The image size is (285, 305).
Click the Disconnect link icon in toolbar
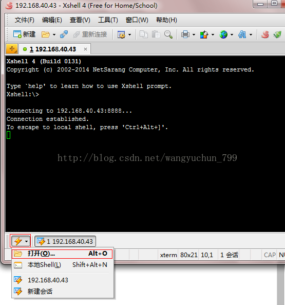[64, 34]
